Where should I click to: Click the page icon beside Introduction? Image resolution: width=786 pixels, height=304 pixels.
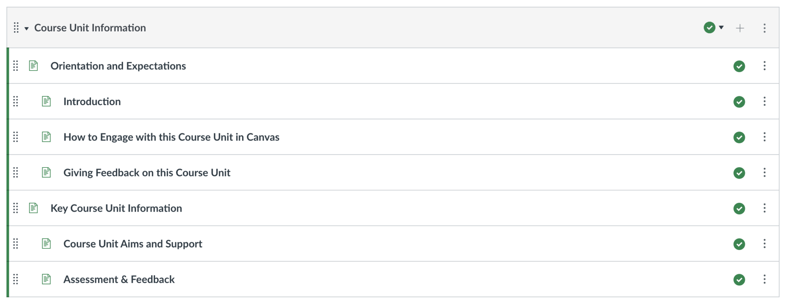tap(46, 101)
